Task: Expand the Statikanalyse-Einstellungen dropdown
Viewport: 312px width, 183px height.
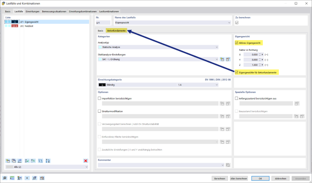Action: pyautogui.click(x=217, y=59)
